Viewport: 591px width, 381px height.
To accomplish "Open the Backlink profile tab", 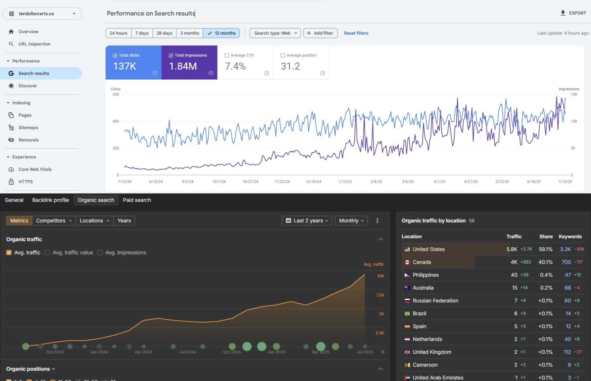I will 50,200.
